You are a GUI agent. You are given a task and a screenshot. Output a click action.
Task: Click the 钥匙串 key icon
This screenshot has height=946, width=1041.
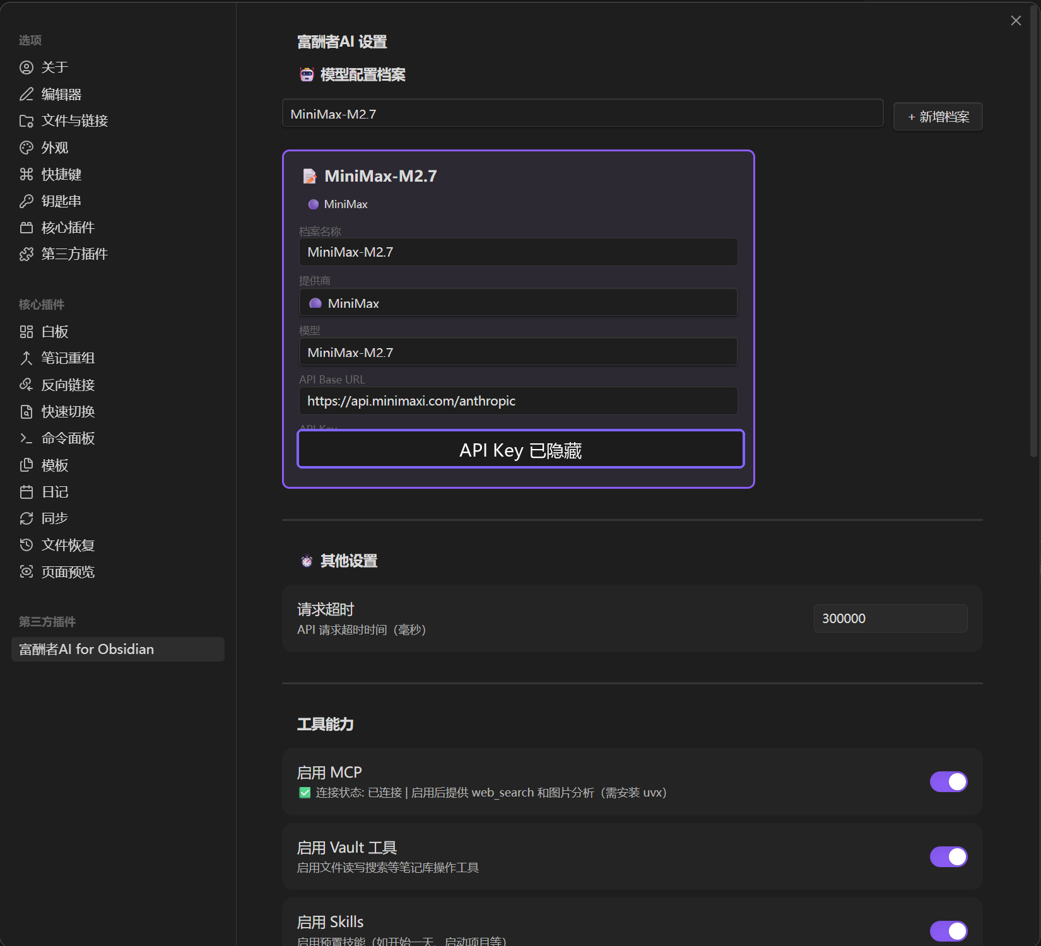tap(26, 201)
